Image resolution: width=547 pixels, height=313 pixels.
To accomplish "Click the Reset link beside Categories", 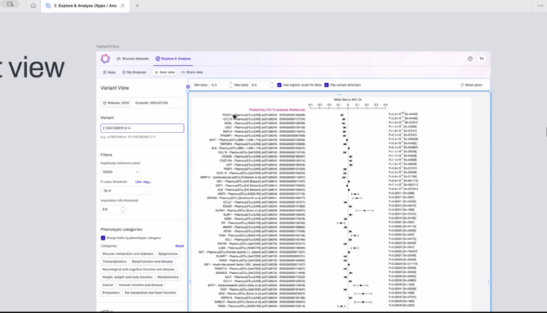I will (180, 246).
